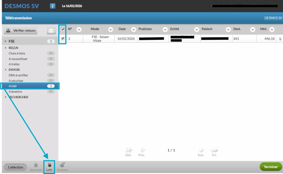Select 'A sécuriser' in the sidebar
Image resolution: width=283 pixels, height=174 pixels.
pyautogui.click(x=25, y=80)
